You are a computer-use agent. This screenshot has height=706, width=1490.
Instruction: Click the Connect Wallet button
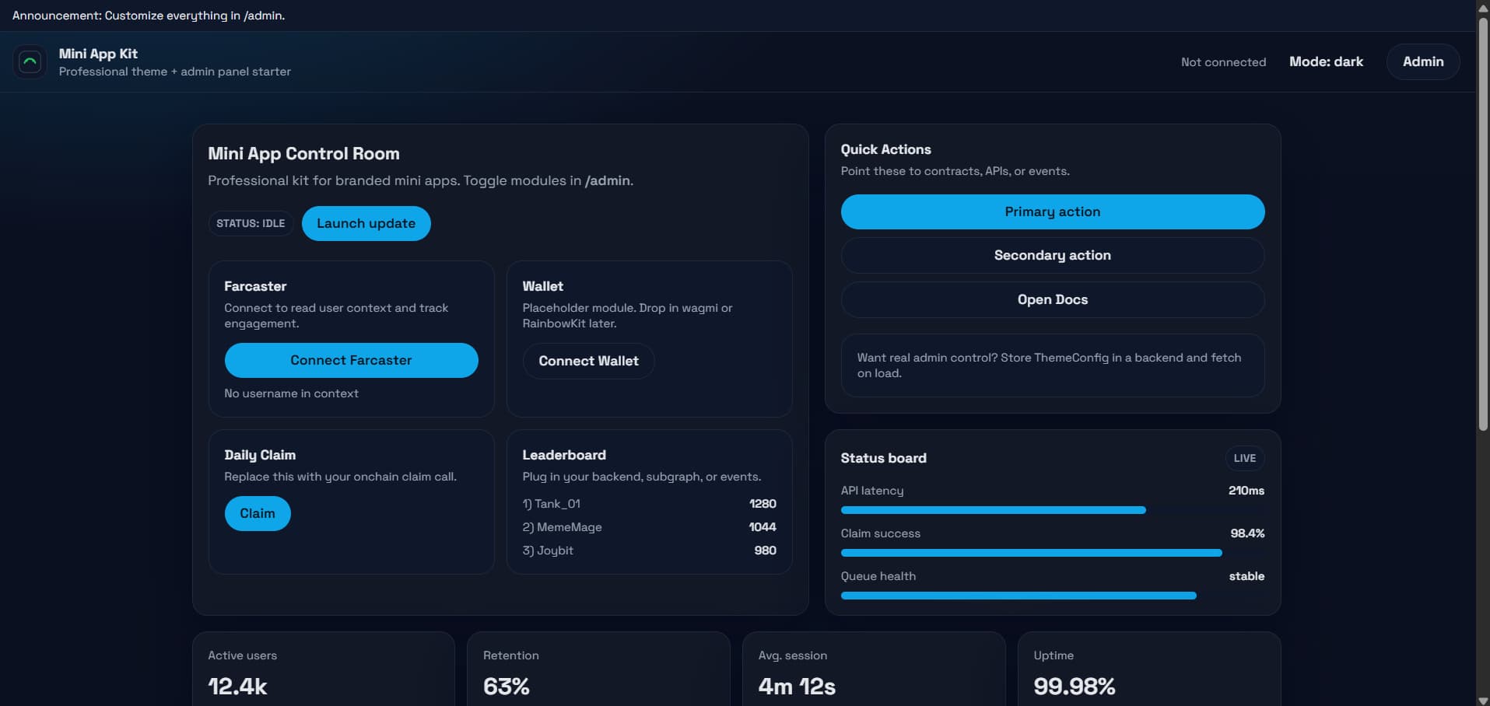(x=588, y=362)
